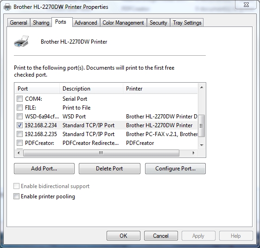Click the printer icon in the title bar
Viewport: 260px width, 248px height.
click(7, 7)
